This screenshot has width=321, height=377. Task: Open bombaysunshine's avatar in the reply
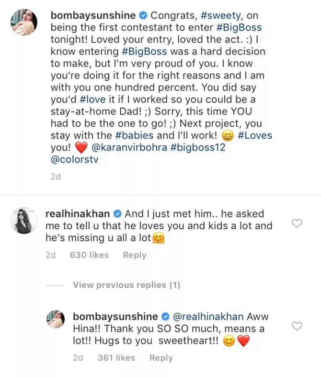pos(55,319)
